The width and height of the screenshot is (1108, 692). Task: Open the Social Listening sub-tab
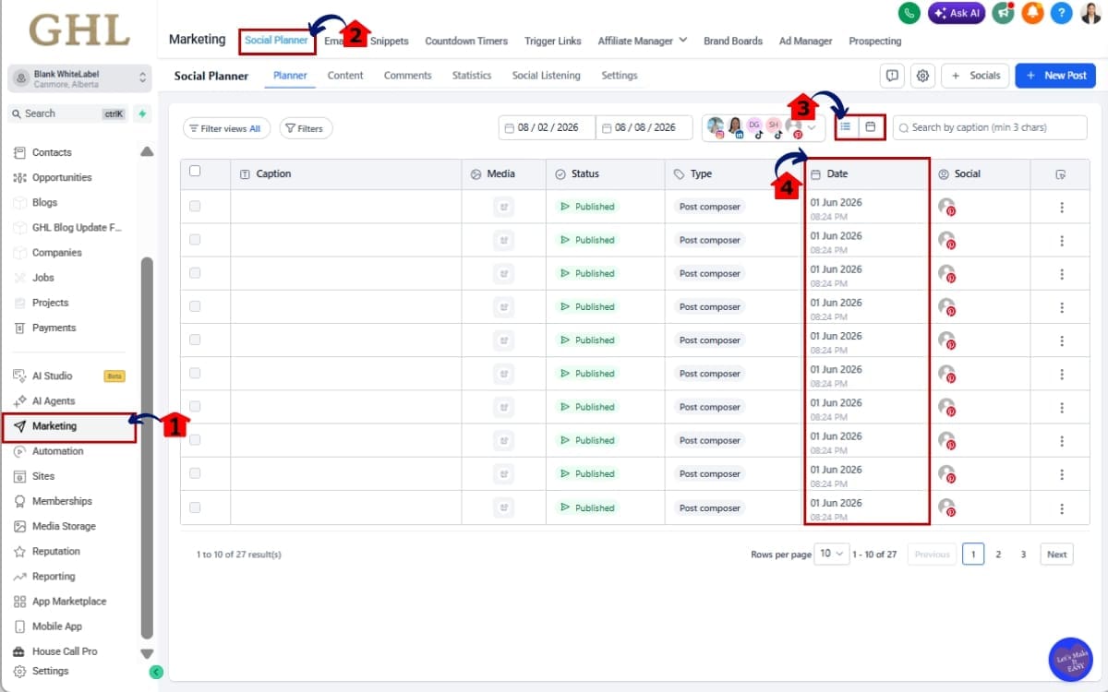click(547, 76)
